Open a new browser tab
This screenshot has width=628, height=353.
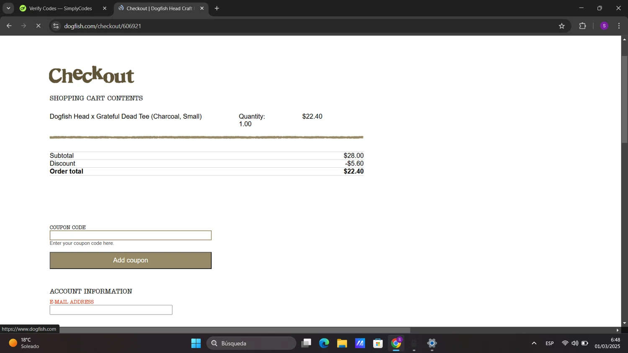217,8
